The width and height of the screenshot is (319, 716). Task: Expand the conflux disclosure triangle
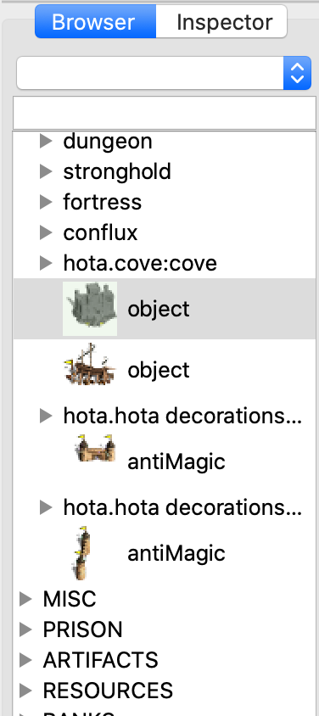[x=46, y=232]
